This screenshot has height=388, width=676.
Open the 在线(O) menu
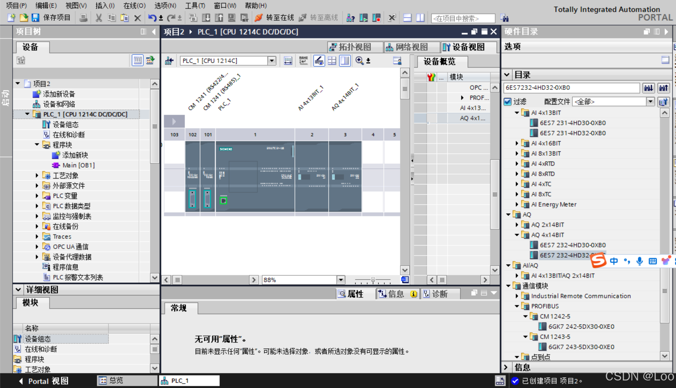coord(135,5)
